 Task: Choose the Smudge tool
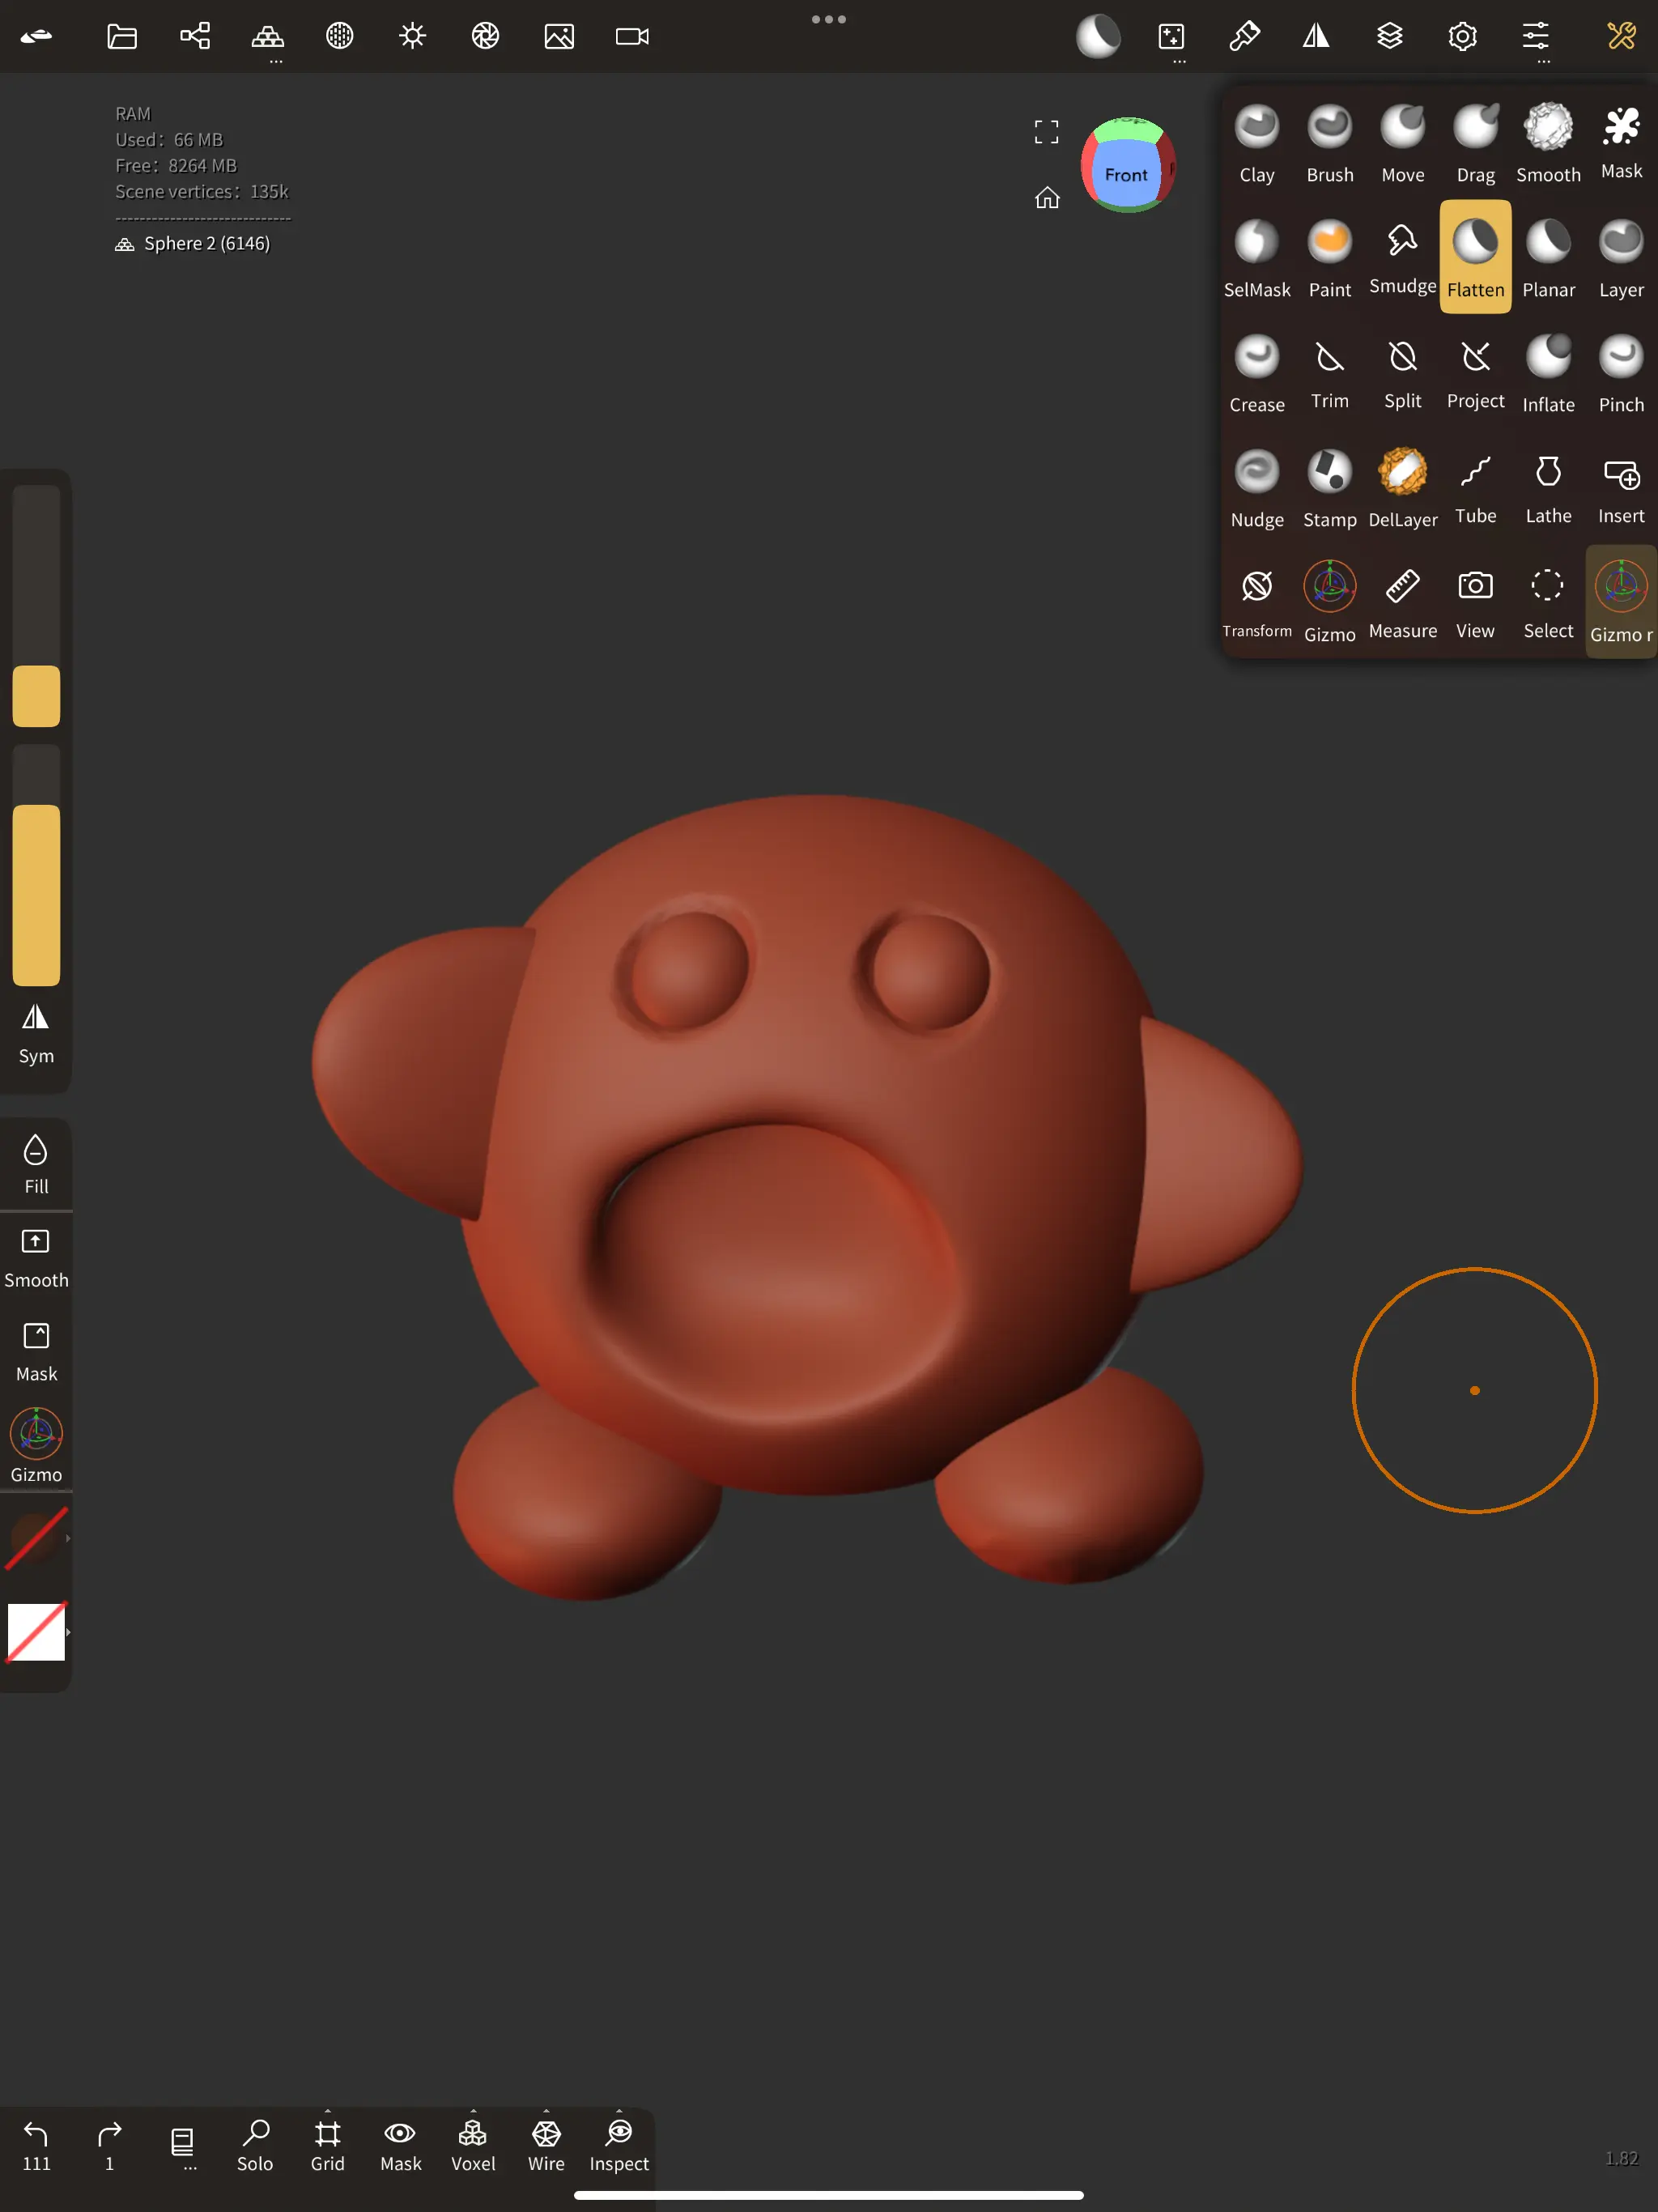pyautogui.click(x=1403, y=258)
